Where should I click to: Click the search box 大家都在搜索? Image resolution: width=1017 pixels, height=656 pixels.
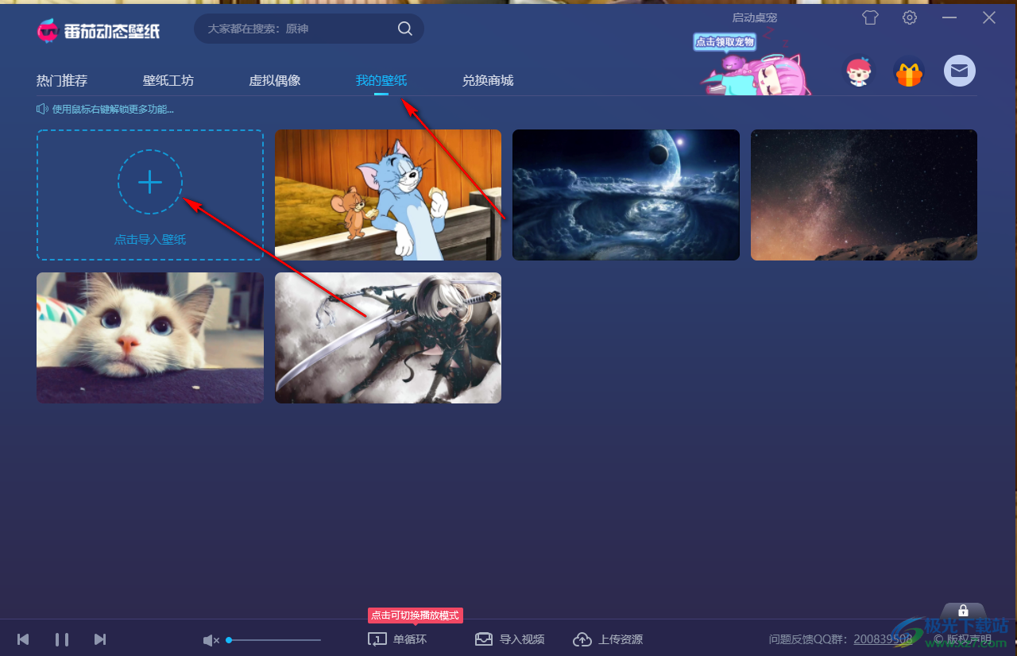tap(309, 29)
